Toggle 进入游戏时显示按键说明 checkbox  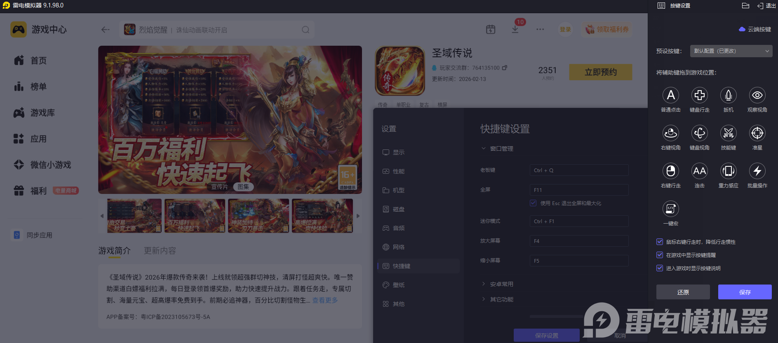660,268
